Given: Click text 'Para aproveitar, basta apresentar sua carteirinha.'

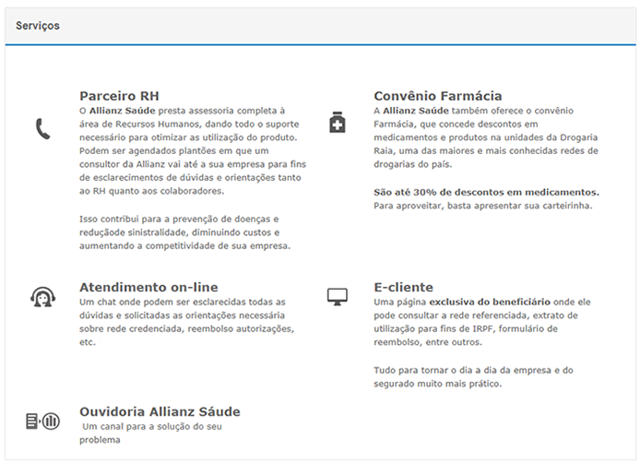Looking at the screenshot, I should [x=483, y=206].
